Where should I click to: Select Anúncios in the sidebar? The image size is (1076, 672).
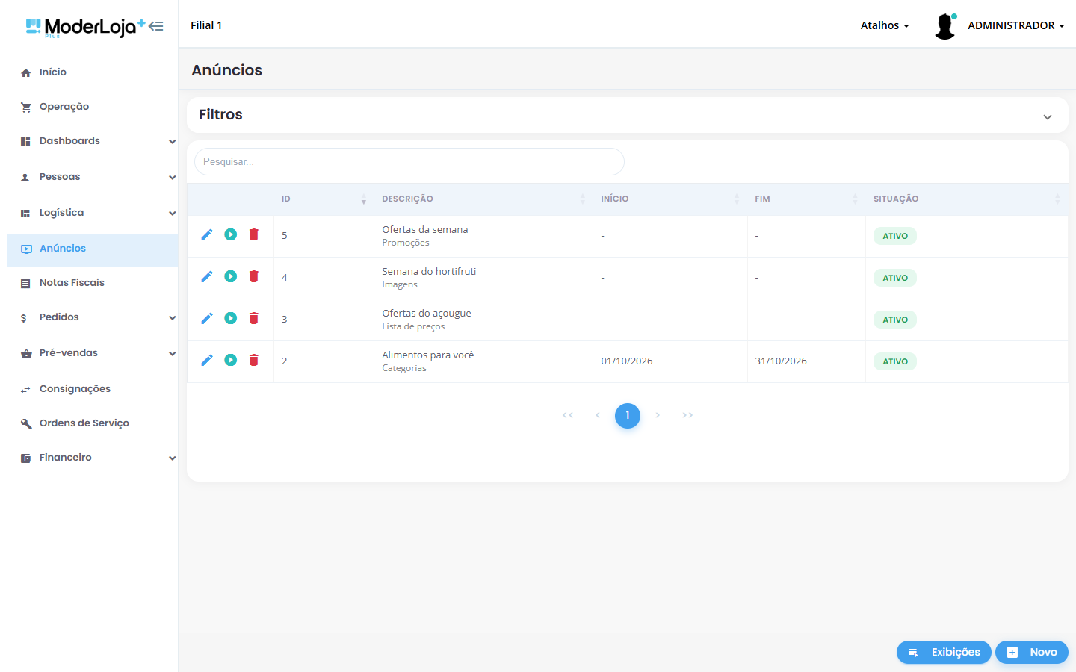[93, 249]
